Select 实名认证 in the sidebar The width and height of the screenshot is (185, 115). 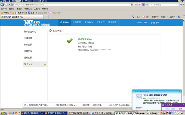click(x=35, y=64)
